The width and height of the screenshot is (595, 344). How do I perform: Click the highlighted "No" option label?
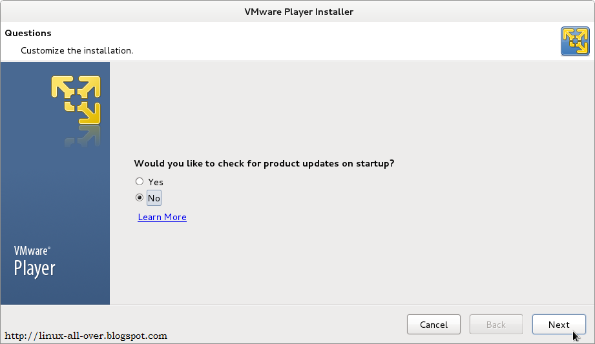tap(154, 198)
